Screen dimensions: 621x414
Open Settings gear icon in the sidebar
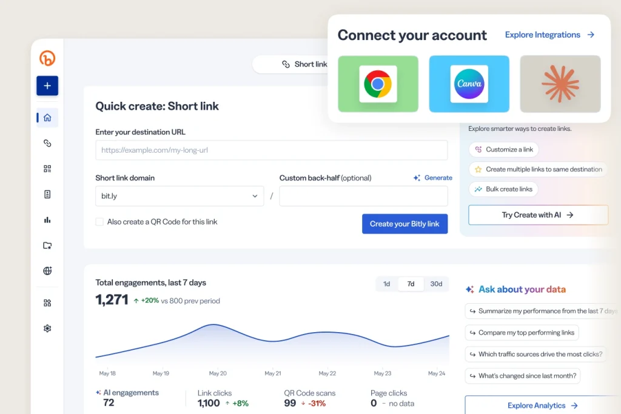click(47, 328)
